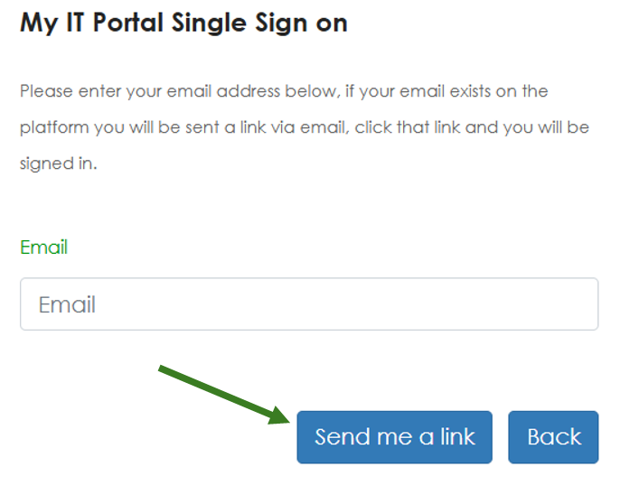Click the word "Portal" in the title
This screenshot has height=504, width=639.
coord(128,22)
